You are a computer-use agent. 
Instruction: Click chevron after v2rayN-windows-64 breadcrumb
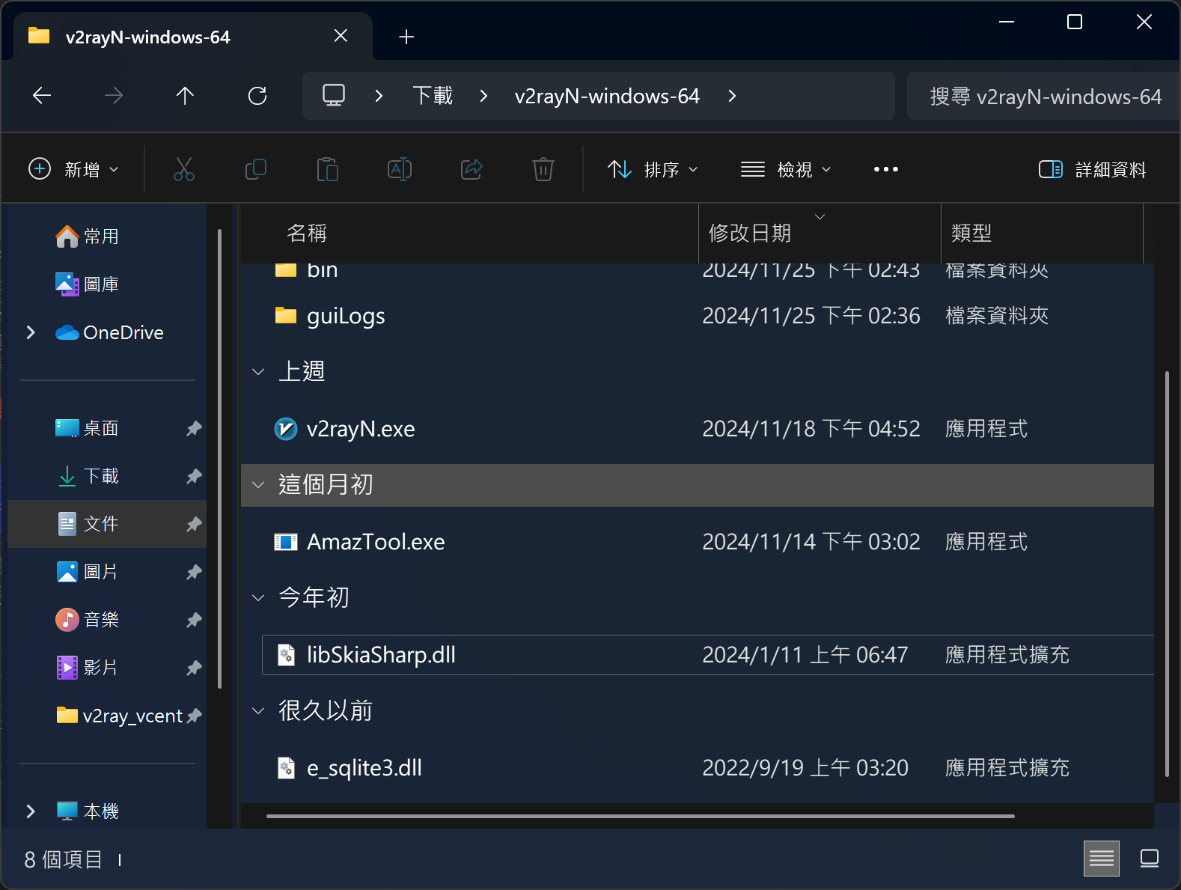coord(732,96)
